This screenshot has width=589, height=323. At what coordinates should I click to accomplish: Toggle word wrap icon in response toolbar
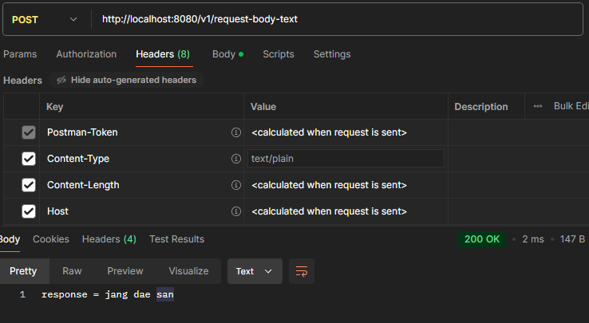pos(302,271)
